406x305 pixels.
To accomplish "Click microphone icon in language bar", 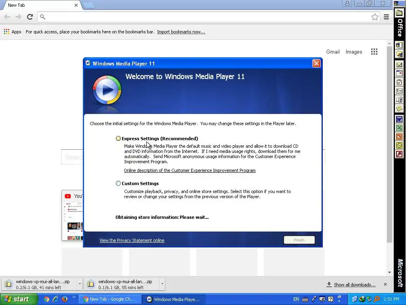I will click(314, 299).
